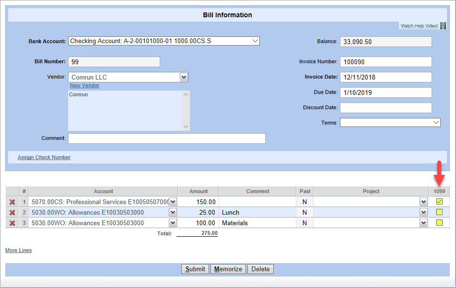Click the Amount column header

(199, 191)
